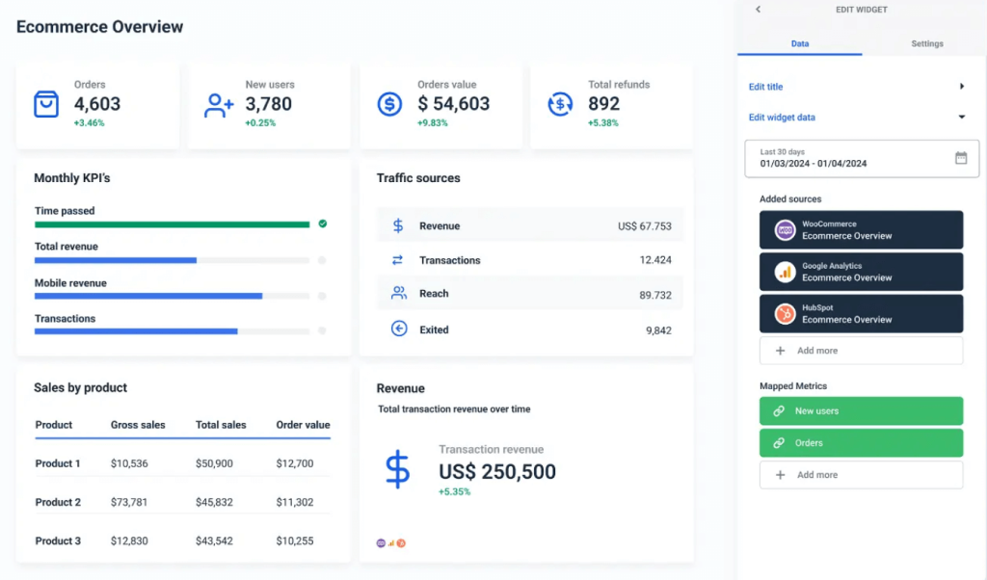Click the Total revenue progress bar
The height and width of the screenshot is (580, 987).
point(172,260)
